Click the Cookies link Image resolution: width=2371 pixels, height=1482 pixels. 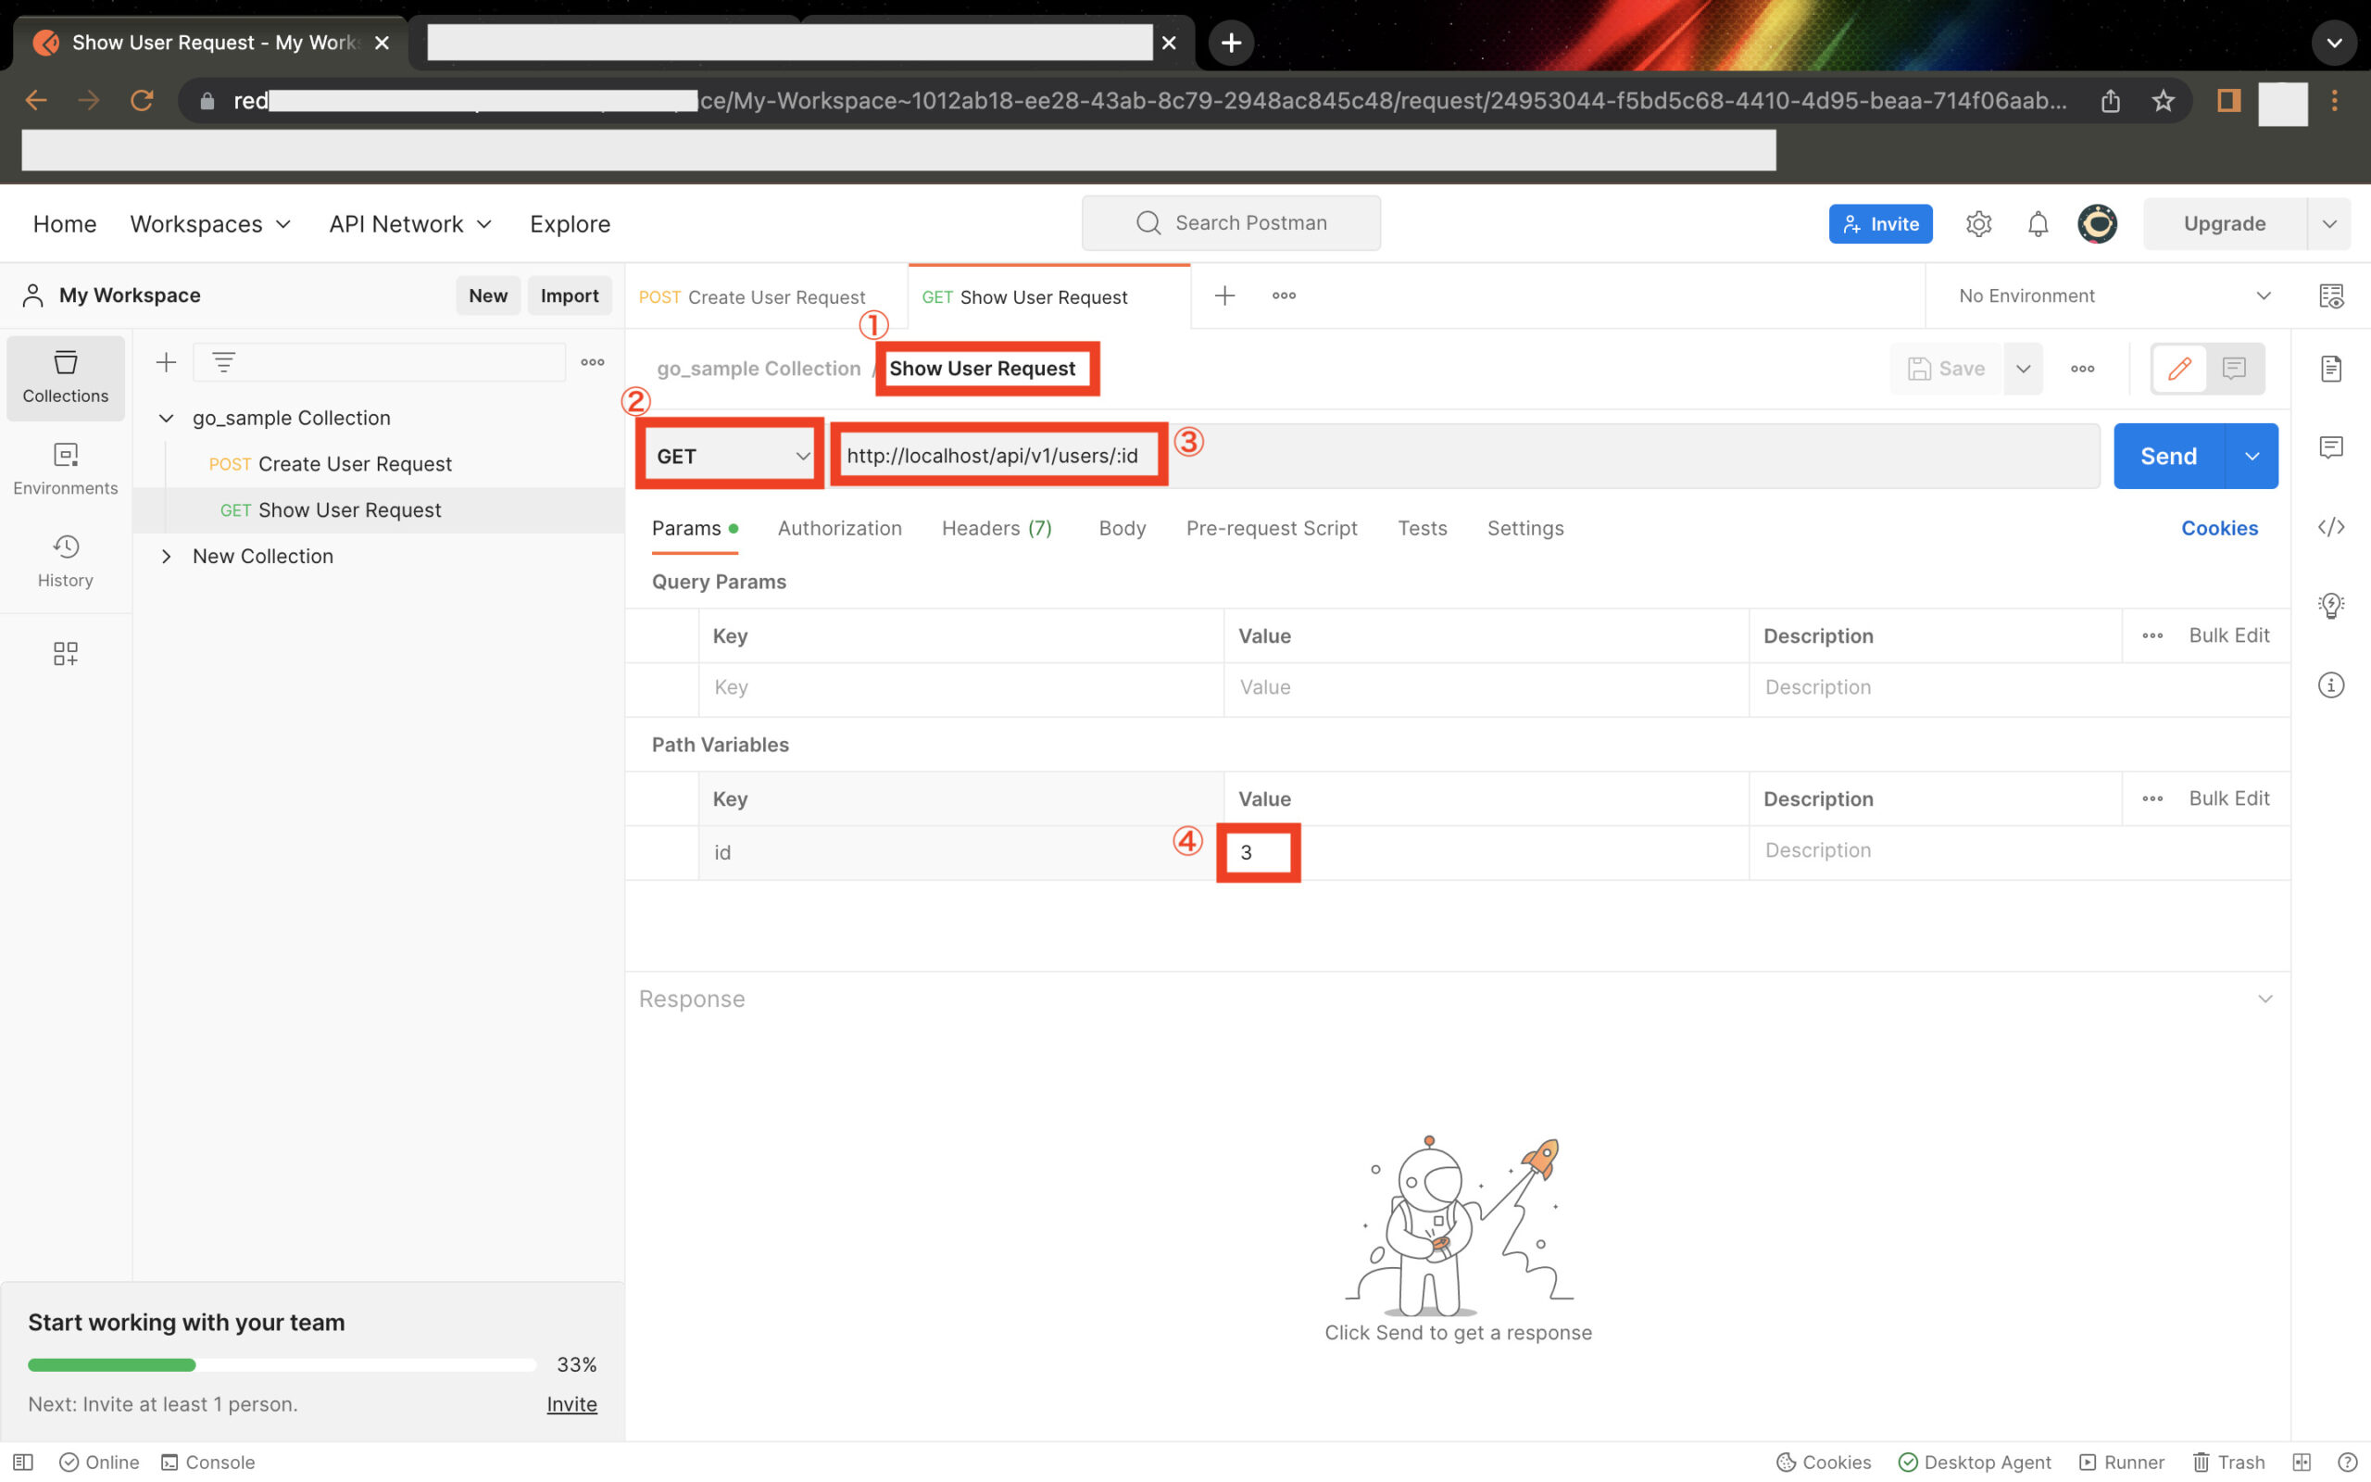pos(2218,528)
